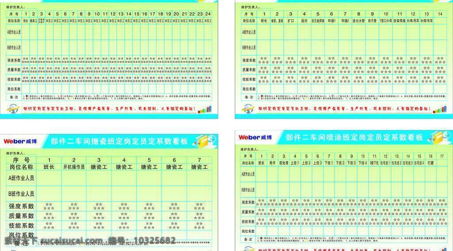Viewport: 453px width, 251px height.
Task: Click the 模具工 cell on the 24-column board
Action: click(34, 21)
